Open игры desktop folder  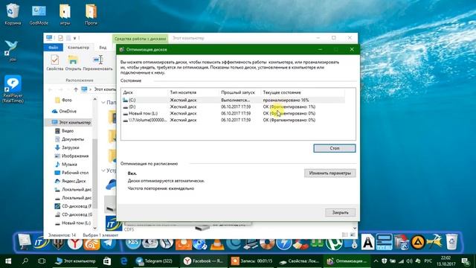(x=65, y=14)
